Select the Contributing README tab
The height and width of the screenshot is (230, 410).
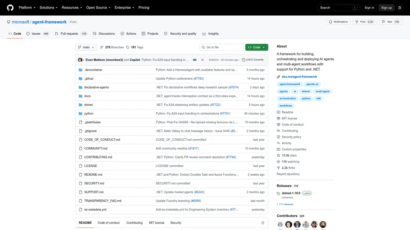pyautogui.click(x=135, y=223)
